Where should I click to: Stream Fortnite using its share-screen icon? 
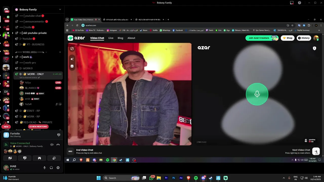point(59,135)
